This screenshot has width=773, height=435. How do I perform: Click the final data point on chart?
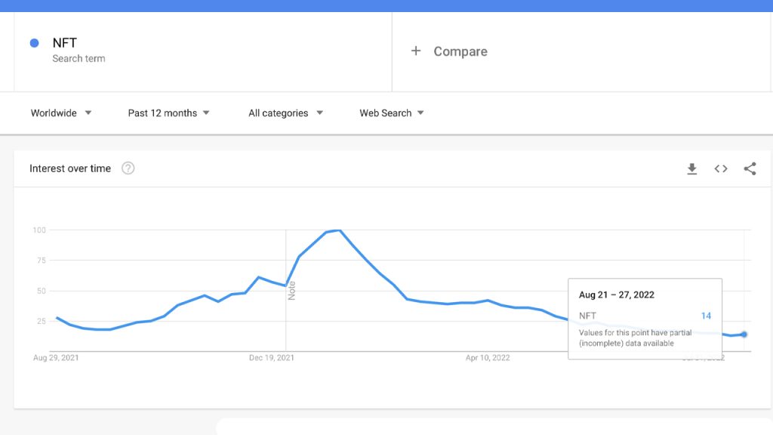click(x=744, y=335)
